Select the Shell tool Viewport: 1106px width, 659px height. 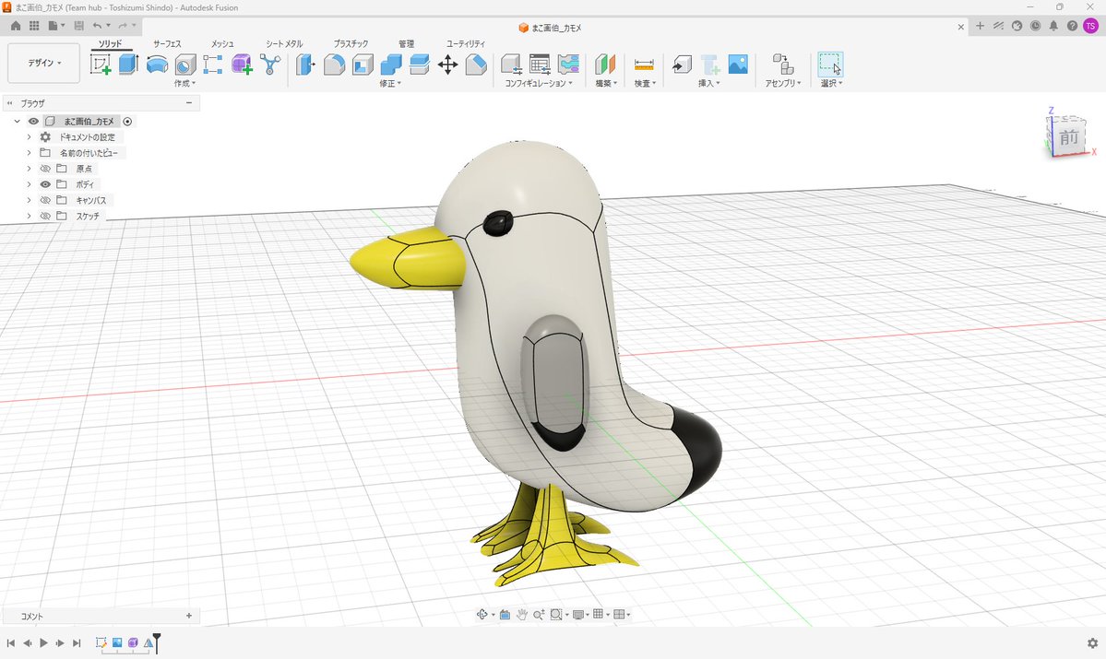click(x=363, y=65)
